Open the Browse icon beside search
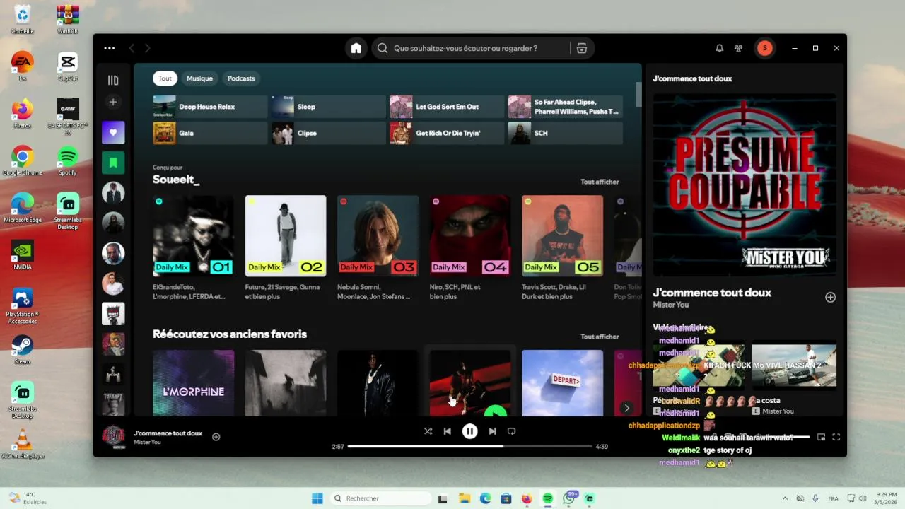 pyautogui.click(x=582, y=48)
